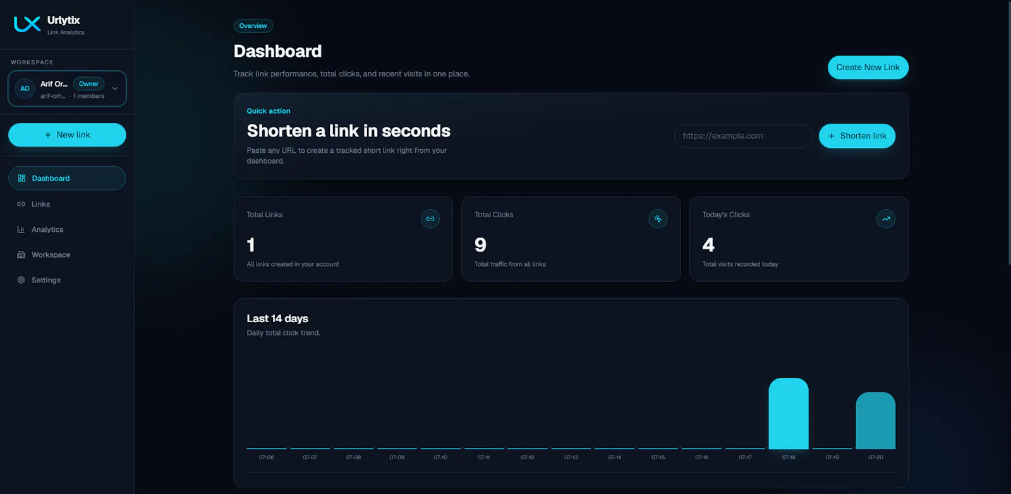Click the 07-18 bar in the chart
This screenshot has width=1011, height=494.
click(x=789, y=414)
